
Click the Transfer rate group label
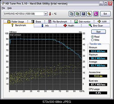pyautogui.click(x=95, y=44)
